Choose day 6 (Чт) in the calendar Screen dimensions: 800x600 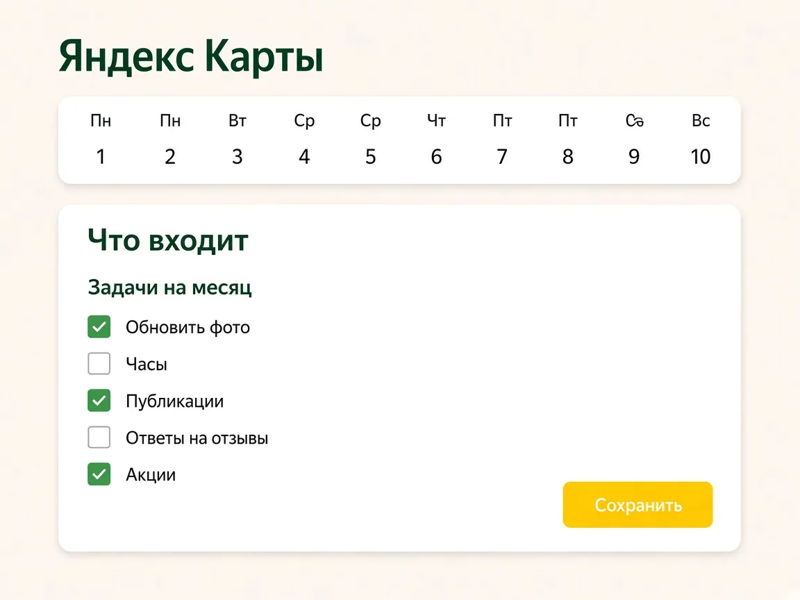click(436, 140)
